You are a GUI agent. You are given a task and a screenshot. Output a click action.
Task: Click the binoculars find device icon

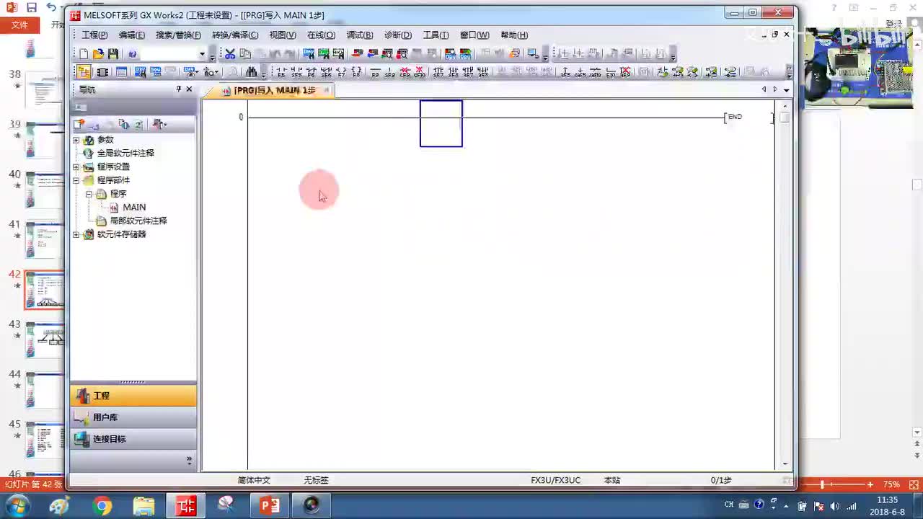[x=252, y=73]
